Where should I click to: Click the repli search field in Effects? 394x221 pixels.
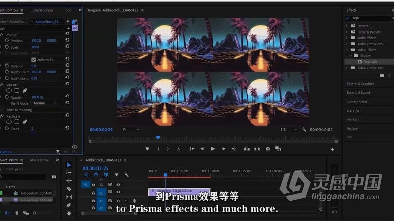point(370,18)
